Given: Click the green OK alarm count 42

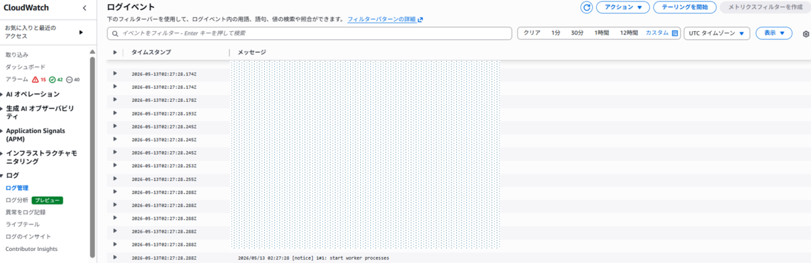Looking at the screenshot, I should pyautogui.click(x=56, y=80).
